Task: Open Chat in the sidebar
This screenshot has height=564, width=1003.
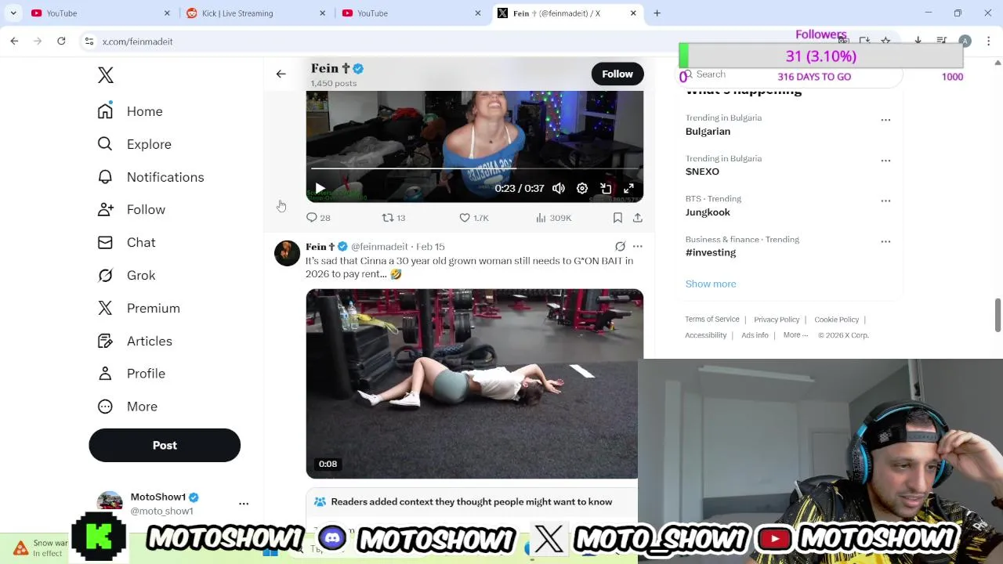Action: point(126,243)
